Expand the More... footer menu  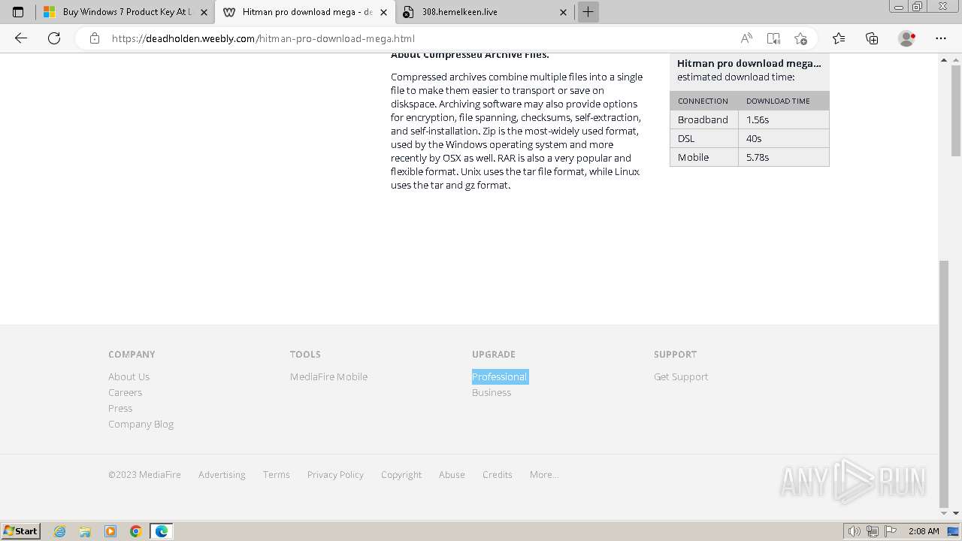point(543,474)
